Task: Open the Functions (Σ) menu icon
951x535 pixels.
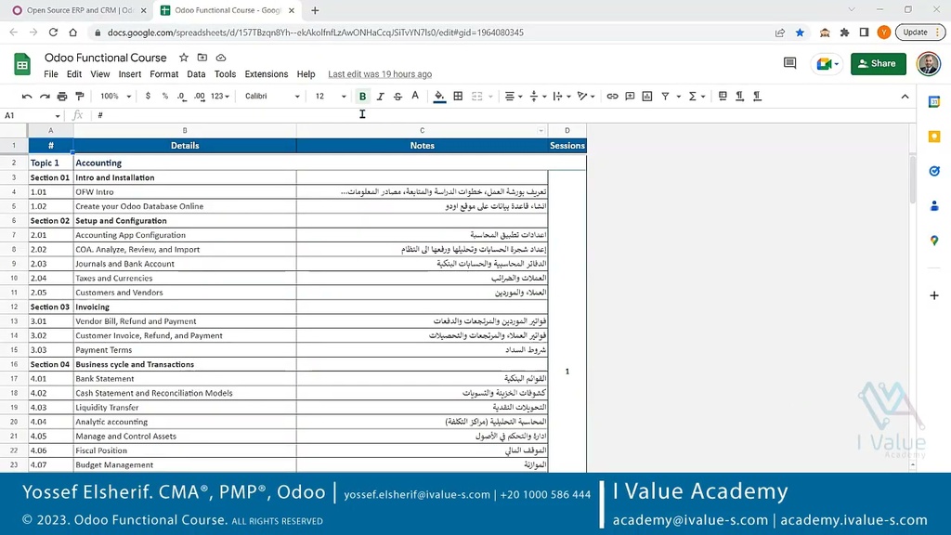Action: (x=693, y=96)
